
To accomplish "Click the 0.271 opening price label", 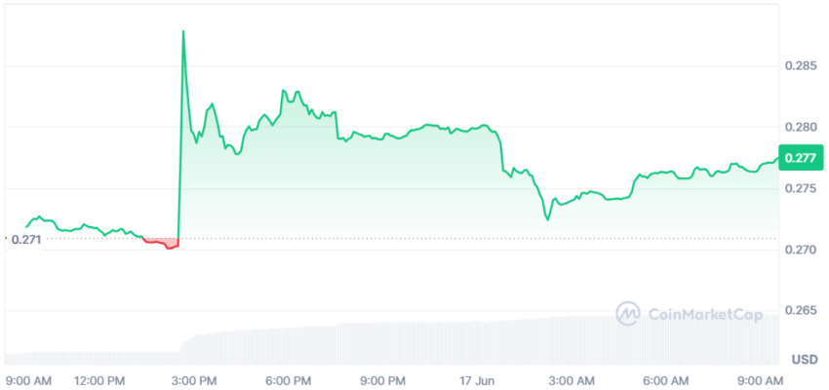I will click(26, 240).
